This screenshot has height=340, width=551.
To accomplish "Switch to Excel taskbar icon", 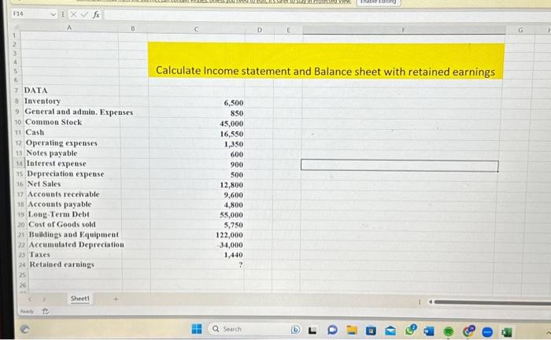I will tap(506, 332).
